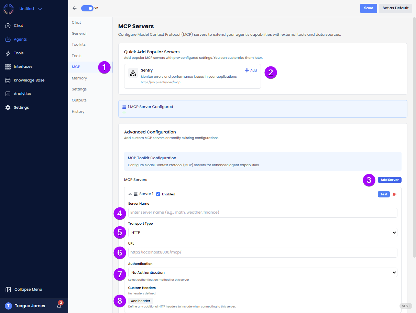Click the Server Name input field
416x313 pixels.
coord(262,213)
